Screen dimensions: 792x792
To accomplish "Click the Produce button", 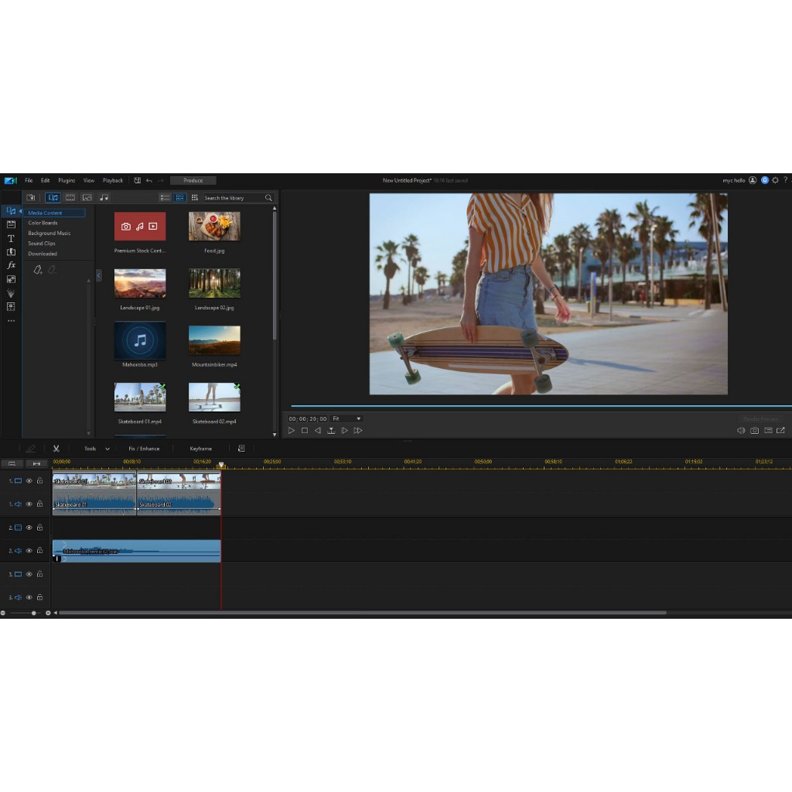I will pos(193,180).
